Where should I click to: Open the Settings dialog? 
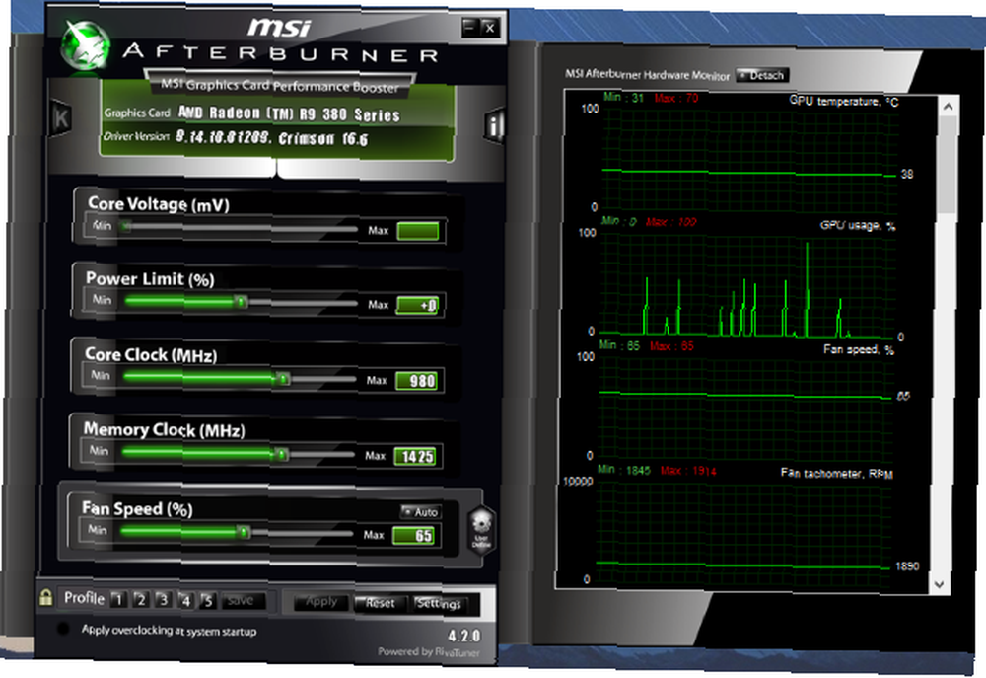pos(440,604)
